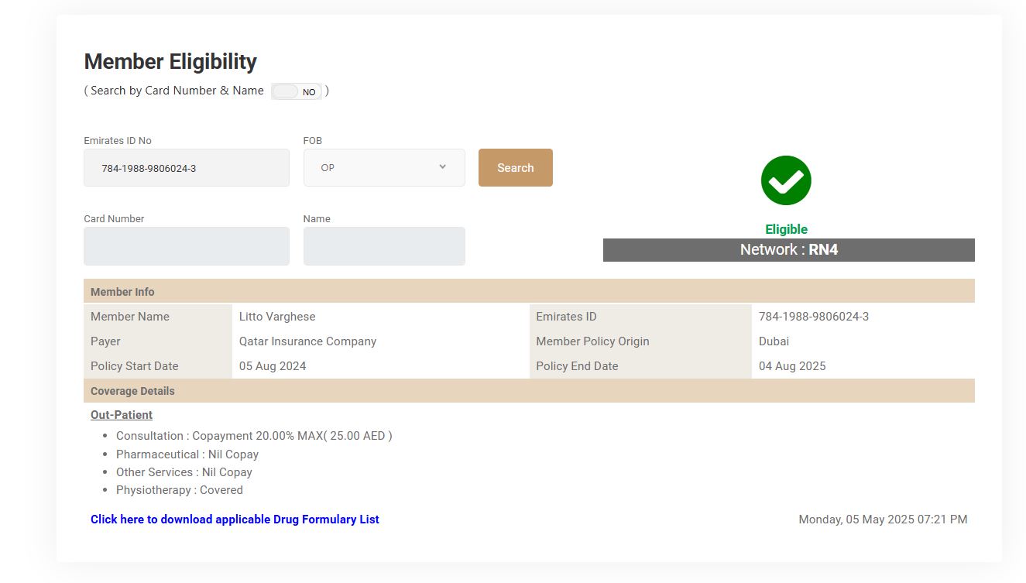The width and height of the screenshot is (1026, 583).
Task: Click the Out-Patient underlined heading
Action: point(122,415)
